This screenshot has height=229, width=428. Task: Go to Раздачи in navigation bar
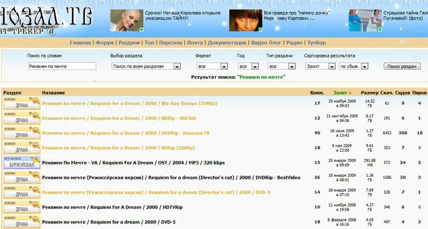(x=129, y=43)
